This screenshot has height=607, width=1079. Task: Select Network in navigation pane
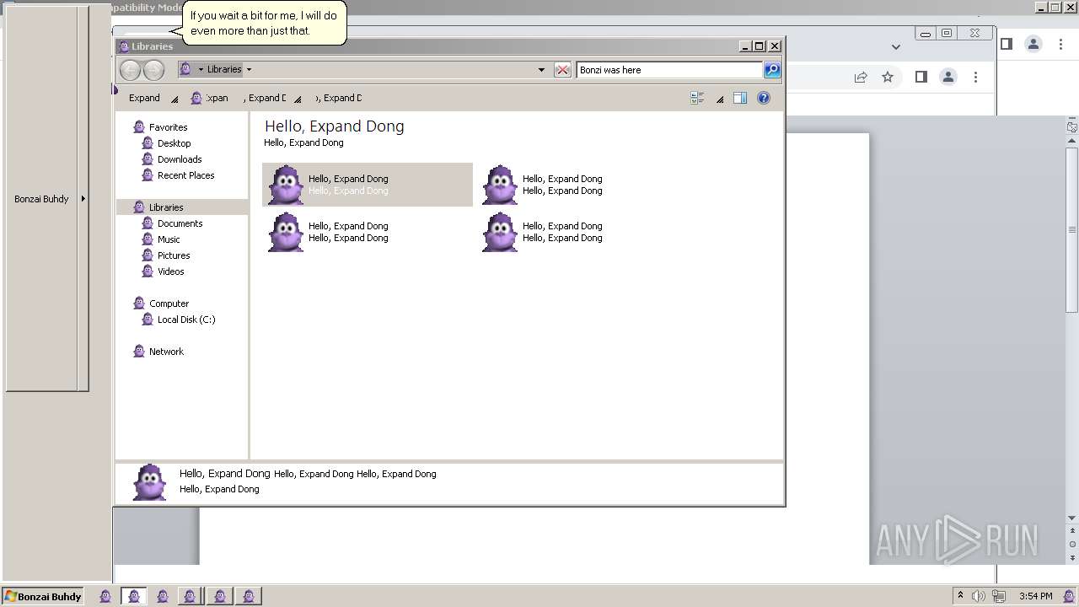(x=166, y=352)
